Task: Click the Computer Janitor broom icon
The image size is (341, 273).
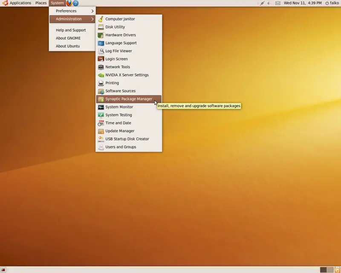Action: pos(101,19)
